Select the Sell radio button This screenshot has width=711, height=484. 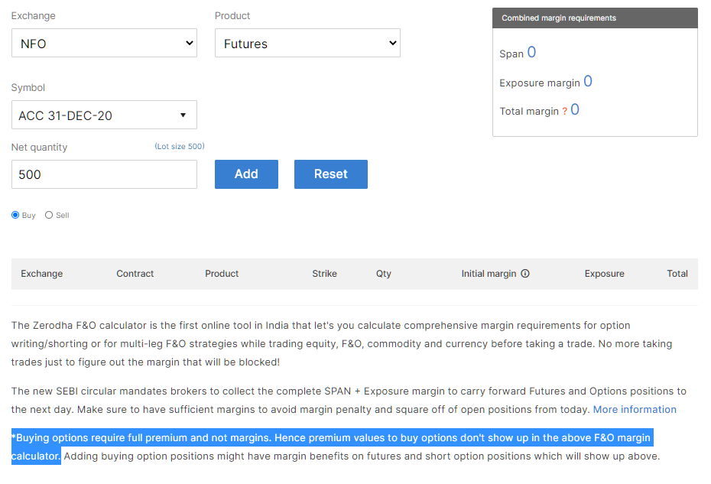pyautogui.click(x=49, y=215)
